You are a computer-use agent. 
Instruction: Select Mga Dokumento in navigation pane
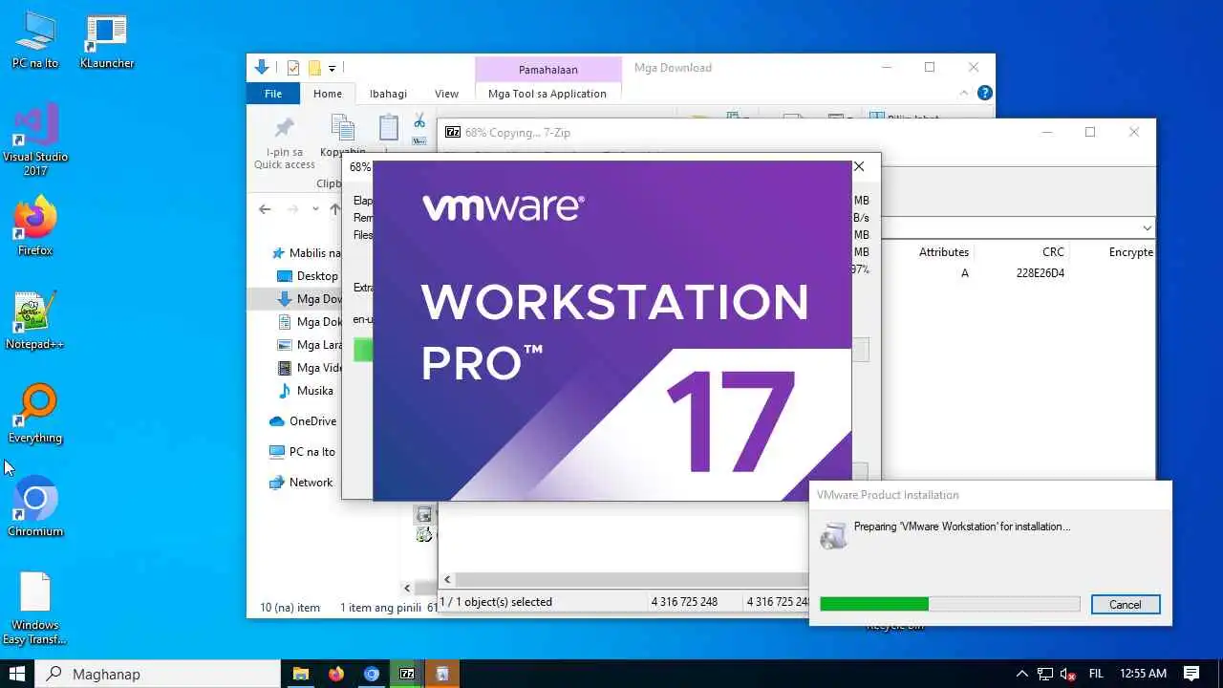point(310,322)
